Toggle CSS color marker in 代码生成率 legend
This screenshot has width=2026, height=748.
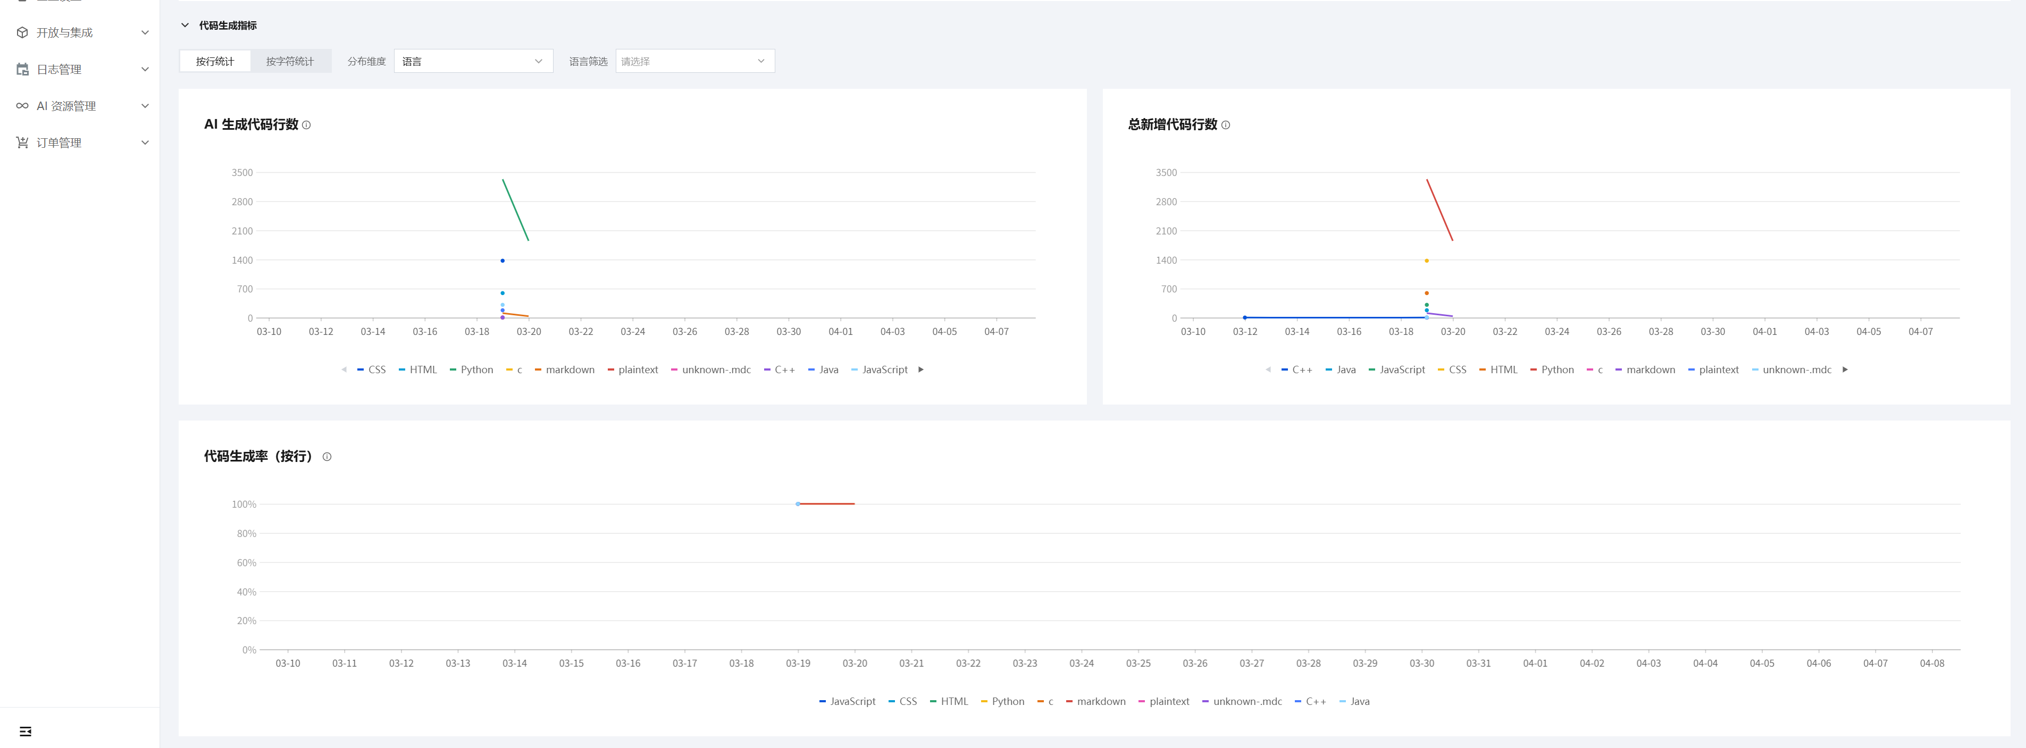tap(892, 702)
